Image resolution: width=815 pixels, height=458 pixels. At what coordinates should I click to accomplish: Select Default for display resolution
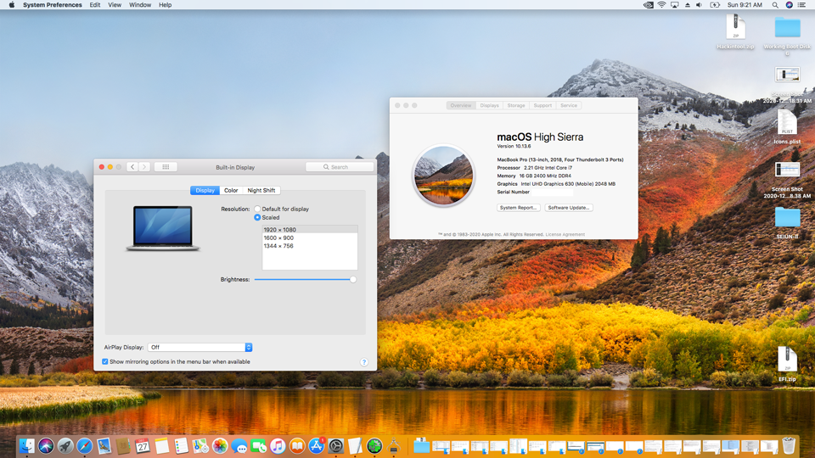coord(257,209)
